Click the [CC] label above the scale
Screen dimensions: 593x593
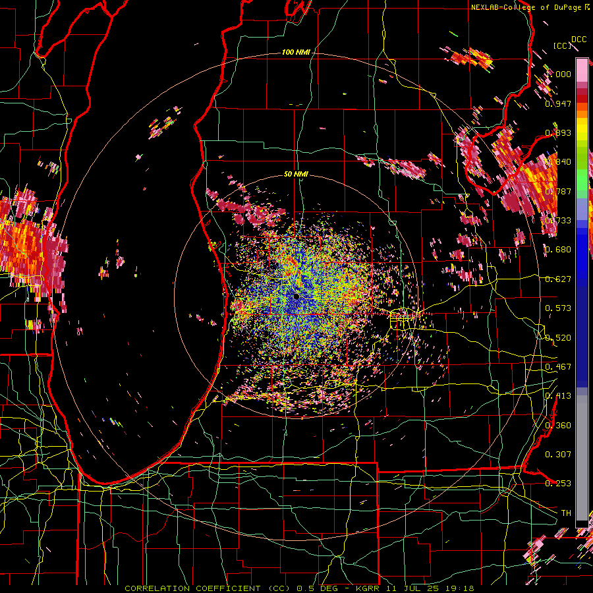coord(563,45)
